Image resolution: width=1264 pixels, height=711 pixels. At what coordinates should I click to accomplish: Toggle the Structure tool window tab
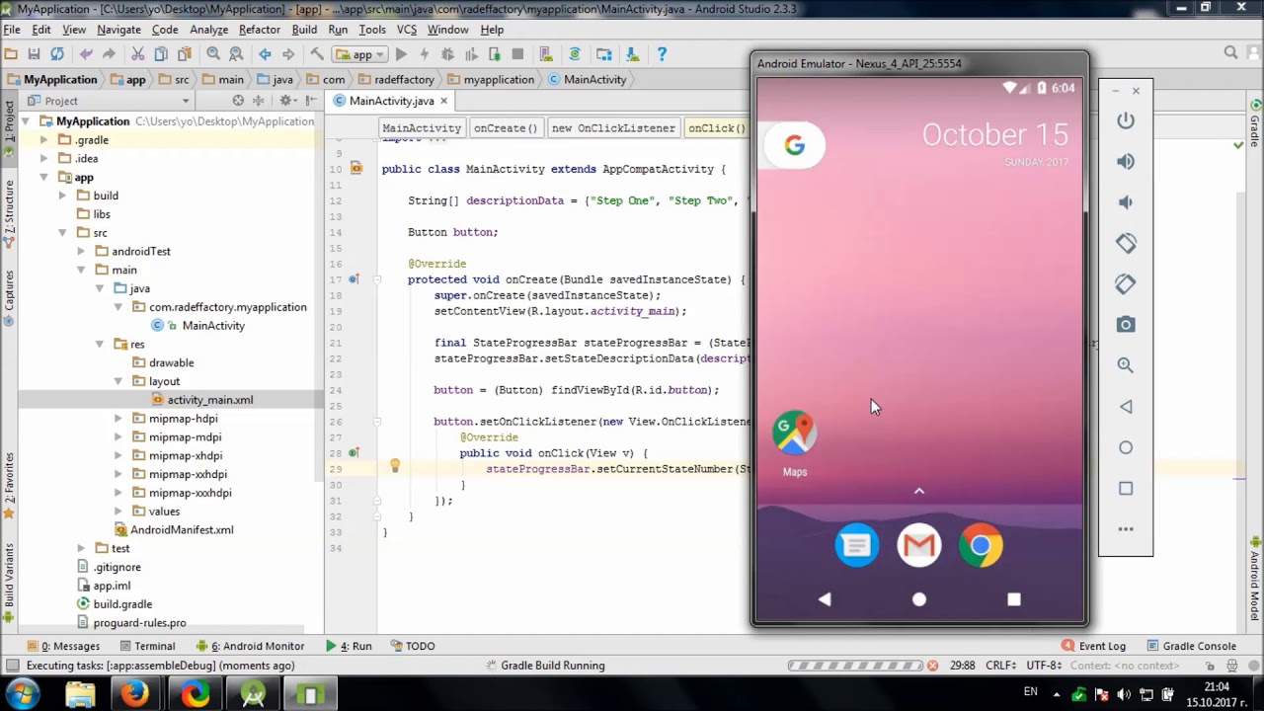tap(9, 211)
